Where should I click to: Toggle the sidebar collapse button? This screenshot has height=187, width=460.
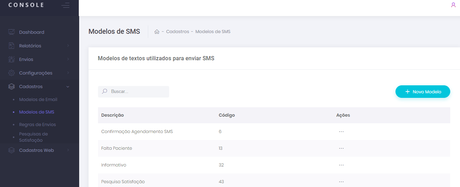pyautogui.click(x=65, y=5)
